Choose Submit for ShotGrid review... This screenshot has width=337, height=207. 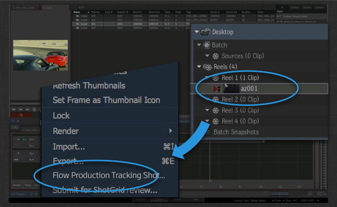pyautogui.click(x=105, y=190)
